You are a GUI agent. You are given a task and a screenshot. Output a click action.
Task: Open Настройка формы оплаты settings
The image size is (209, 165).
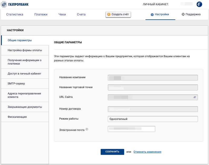(25, 50)
